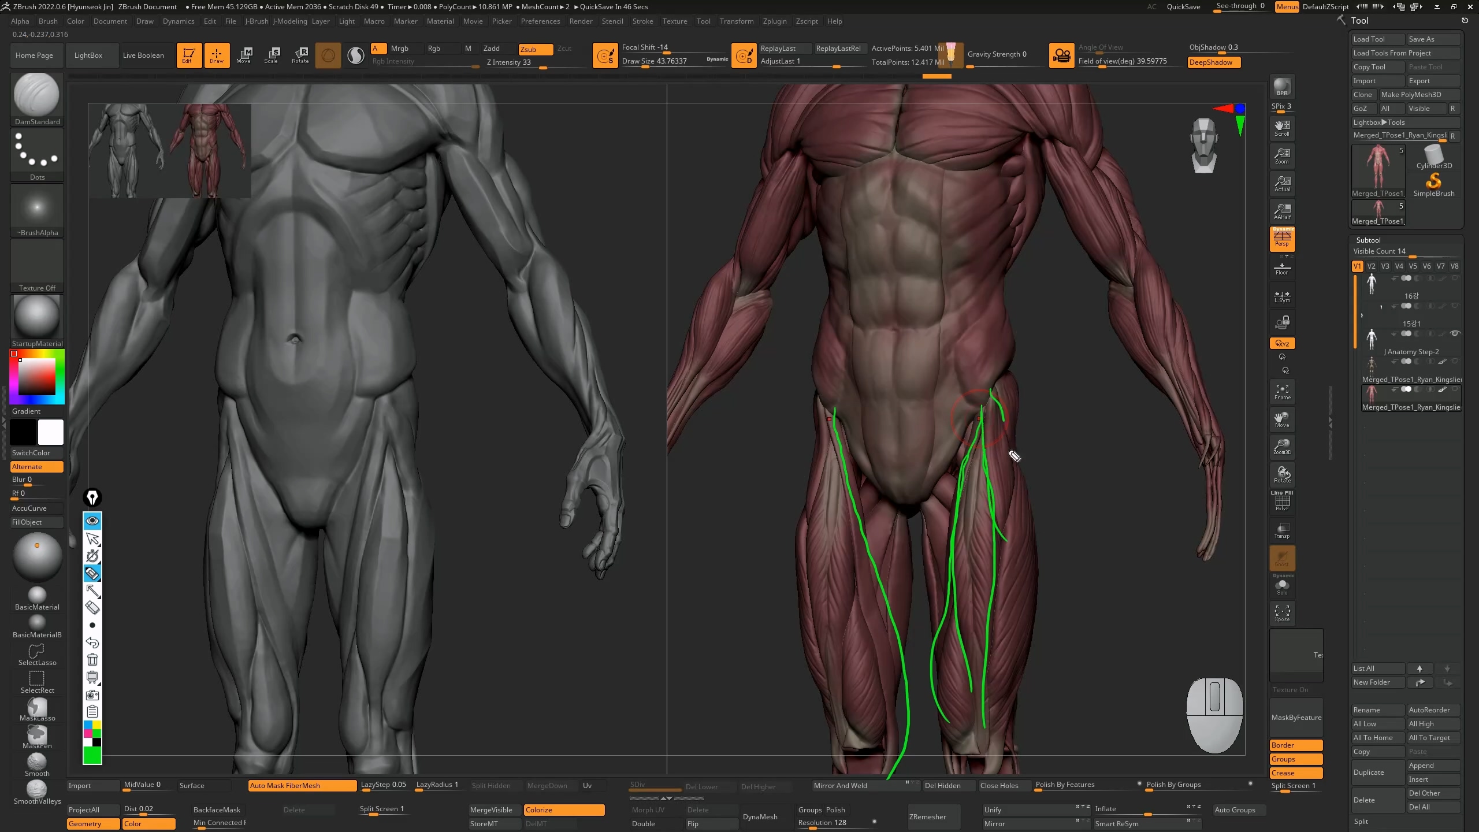
Task: Toggle Solo mode button
Action: [1282, 587]
